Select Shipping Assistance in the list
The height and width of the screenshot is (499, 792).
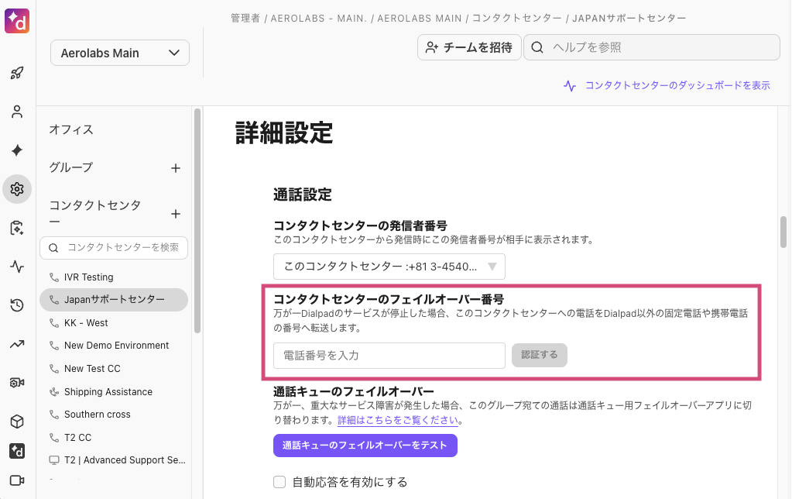pos(108,392)
